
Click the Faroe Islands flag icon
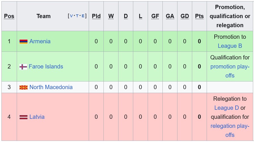[x=23, y=67]
